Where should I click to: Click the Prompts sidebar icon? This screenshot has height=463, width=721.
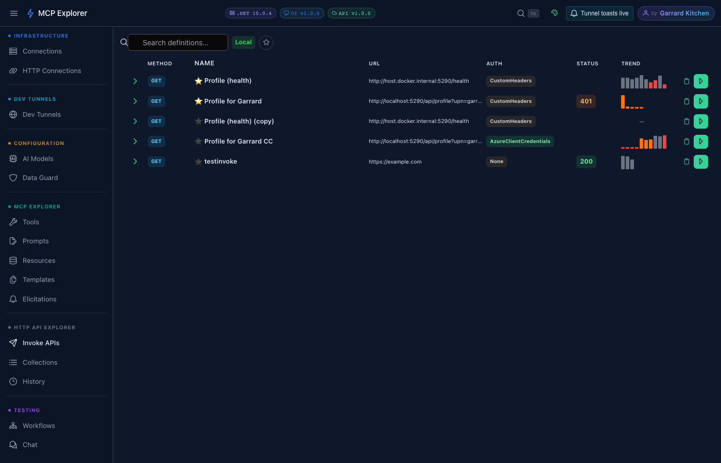13,241
